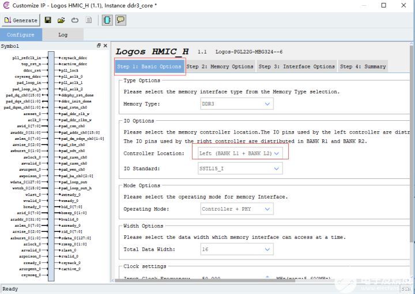
Task: Click the document report toolbar icon
Action: point(89,20)
